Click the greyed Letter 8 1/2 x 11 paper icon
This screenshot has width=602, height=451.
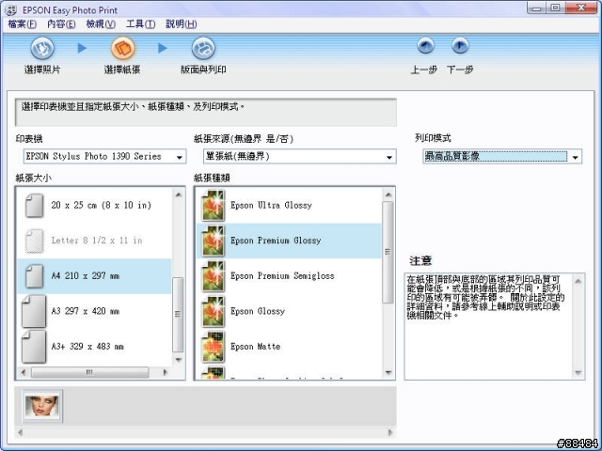tap(34, 241)
